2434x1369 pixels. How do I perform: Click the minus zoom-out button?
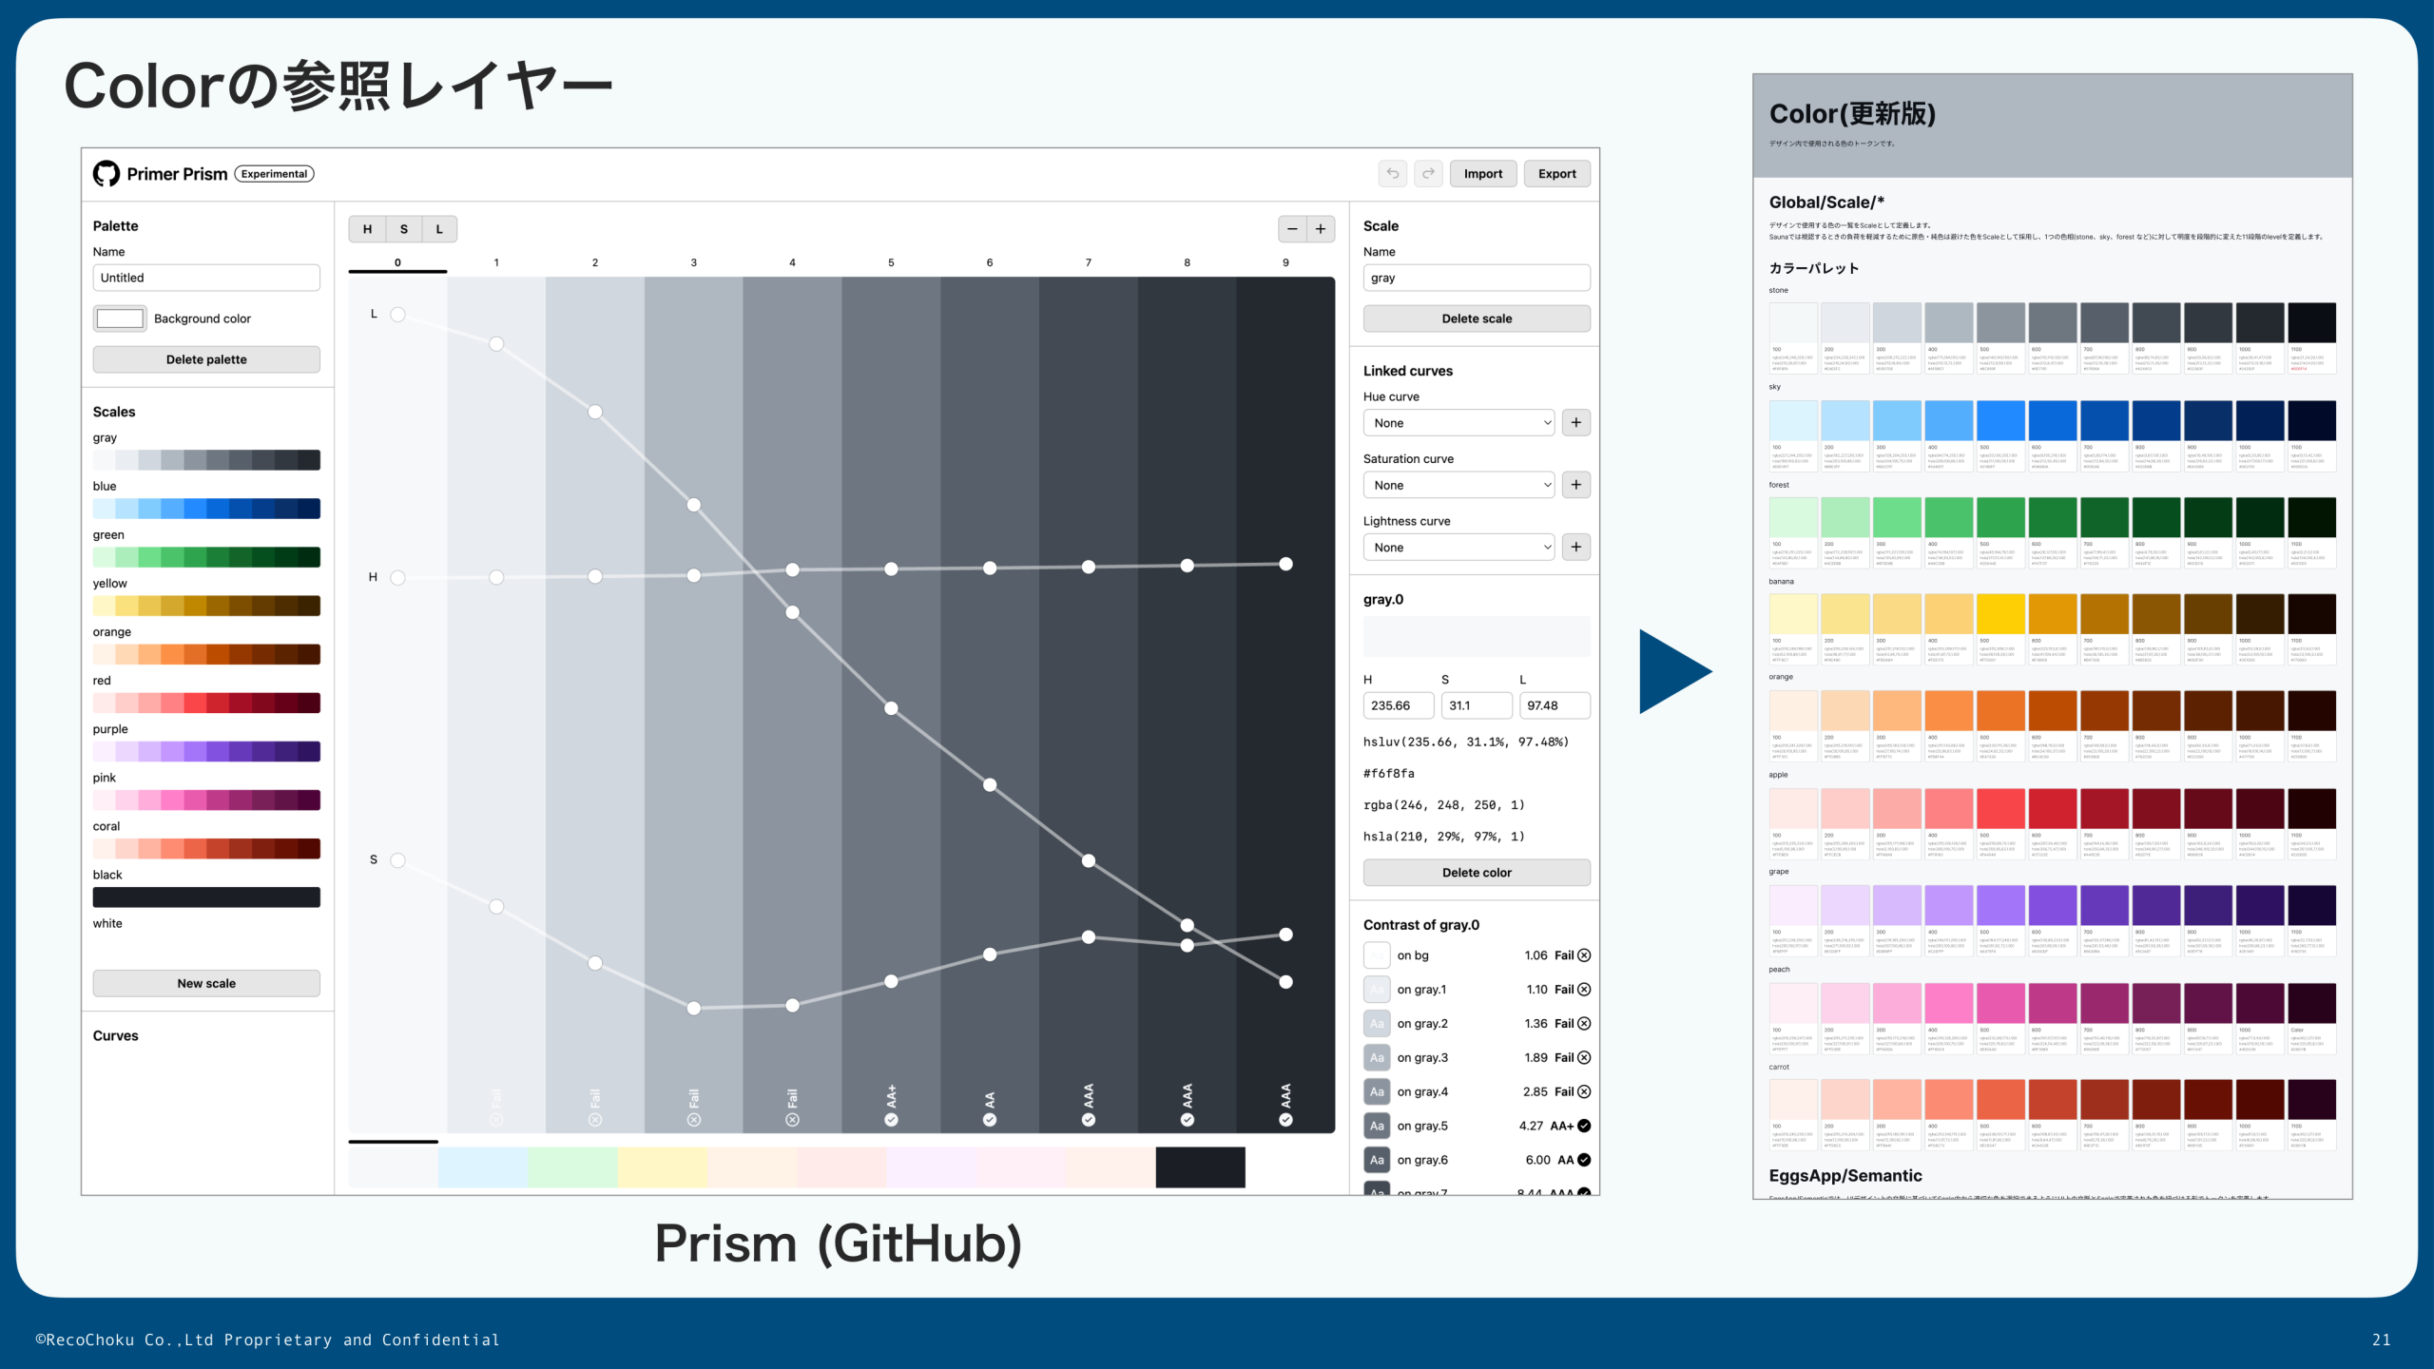(x=1292, y=229)
